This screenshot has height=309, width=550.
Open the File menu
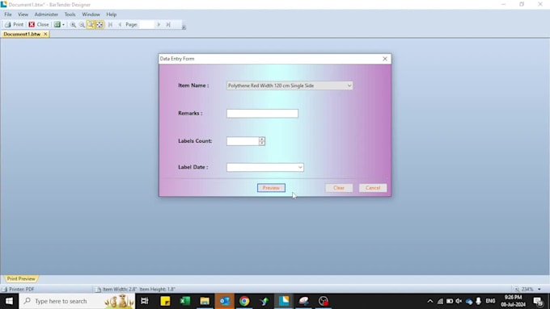[x=8, y=15]
